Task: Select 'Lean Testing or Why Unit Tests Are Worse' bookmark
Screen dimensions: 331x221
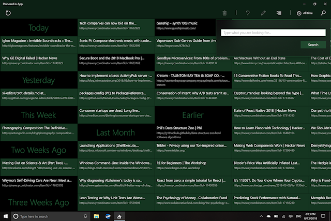Action: pyautogui.click(x=116, y=202)
